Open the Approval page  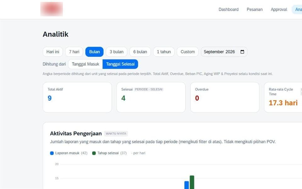point(279,9)
